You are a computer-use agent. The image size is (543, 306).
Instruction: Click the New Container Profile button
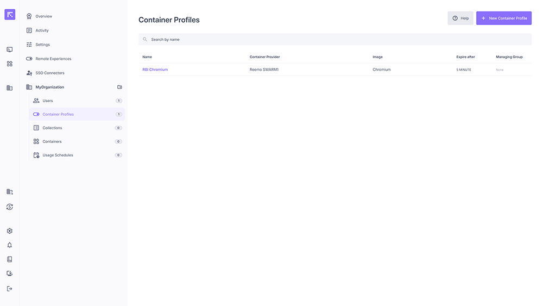(x=503, y=18)
